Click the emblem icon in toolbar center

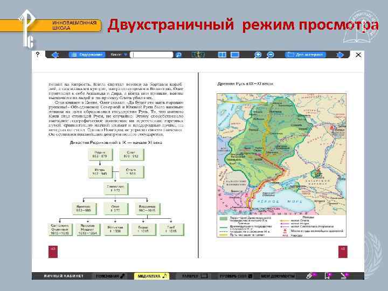pyautogui.click(x=198, y=54)
